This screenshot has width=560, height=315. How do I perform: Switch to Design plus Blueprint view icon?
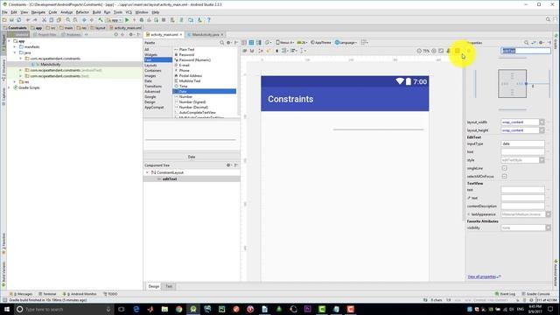click(x=259, y=43)
